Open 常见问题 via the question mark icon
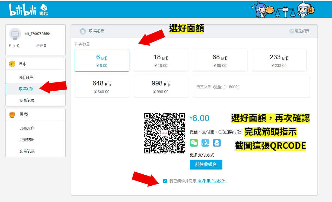 [292, 31]
